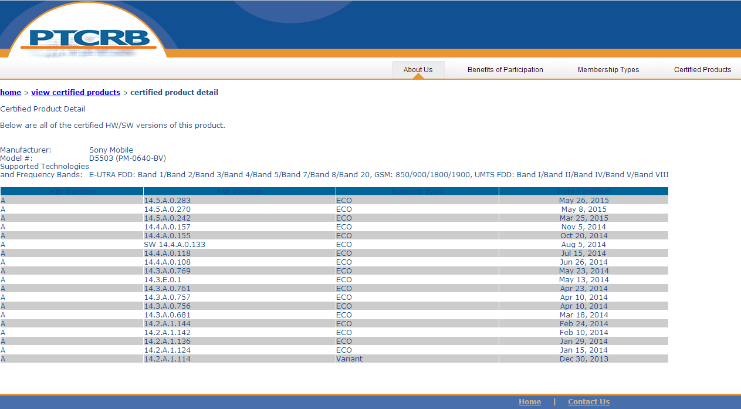741x409 pixels.
Task: Select the Feb 24, 2014 certification date
Action: point(584,324)
